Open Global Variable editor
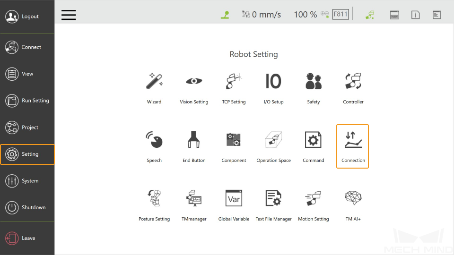The height and width of the screenshot is (255, 454). click(x=234, y=205)
